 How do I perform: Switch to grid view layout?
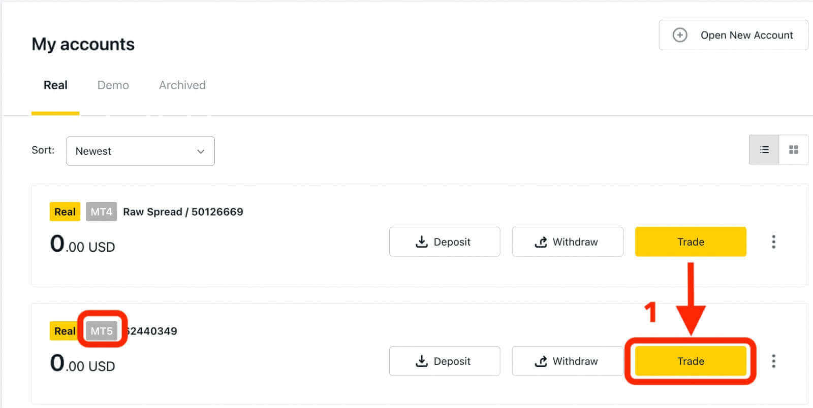point(793,150)
